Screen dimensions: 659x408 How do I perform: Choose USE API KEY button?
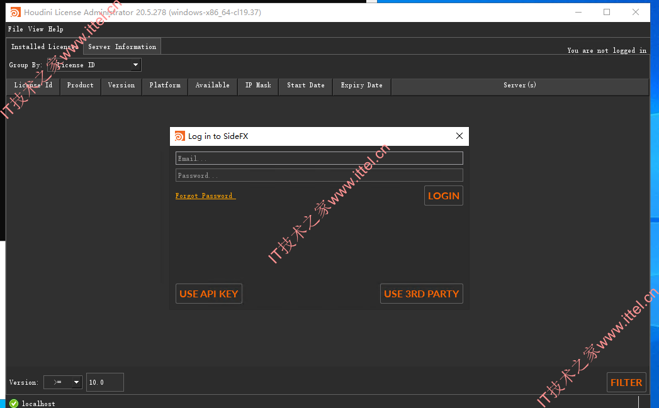[209, 294]
